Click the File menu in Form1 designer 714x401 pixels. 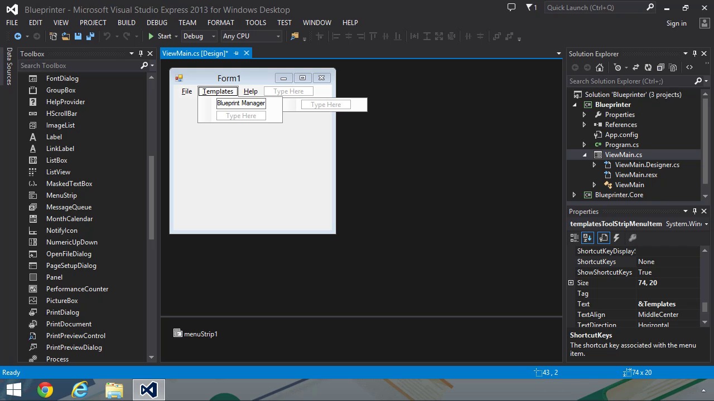click(187, 91)
